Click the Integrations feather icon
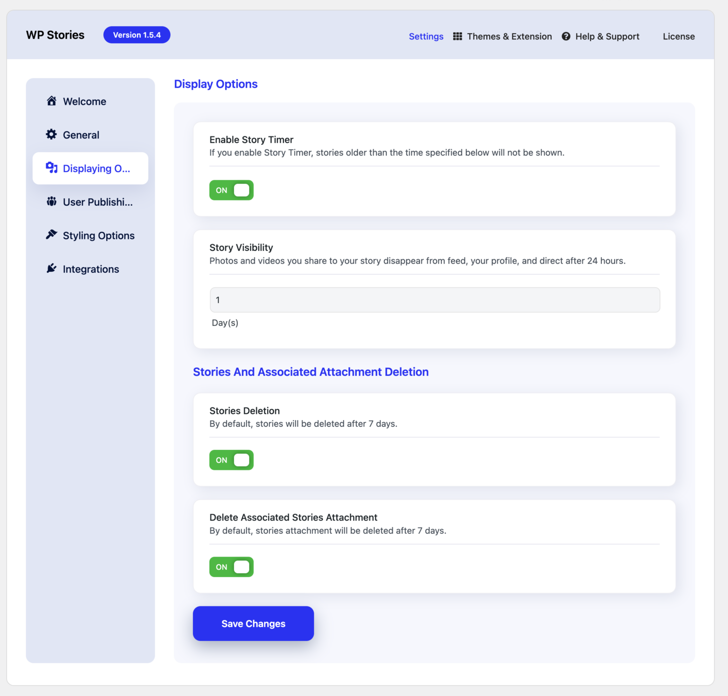Image resolution: width=728 pixels, height=696 pixels. coord(52,268)
